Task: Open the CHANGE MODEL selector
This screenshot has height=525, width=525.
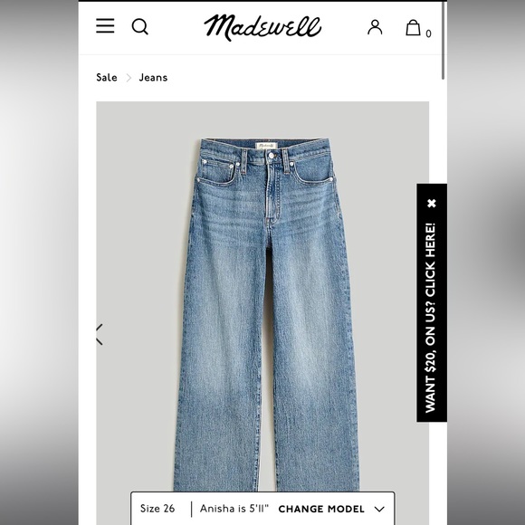Action: point(321,510)
